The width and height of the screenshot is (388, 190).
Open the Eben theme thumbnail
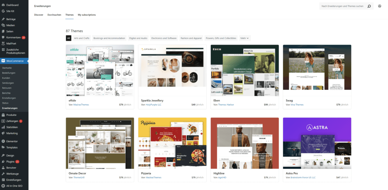tap(245, 70)
